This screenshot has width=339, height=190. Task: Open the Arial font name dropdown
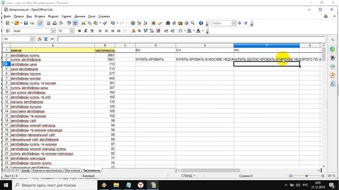click(53, 31)
